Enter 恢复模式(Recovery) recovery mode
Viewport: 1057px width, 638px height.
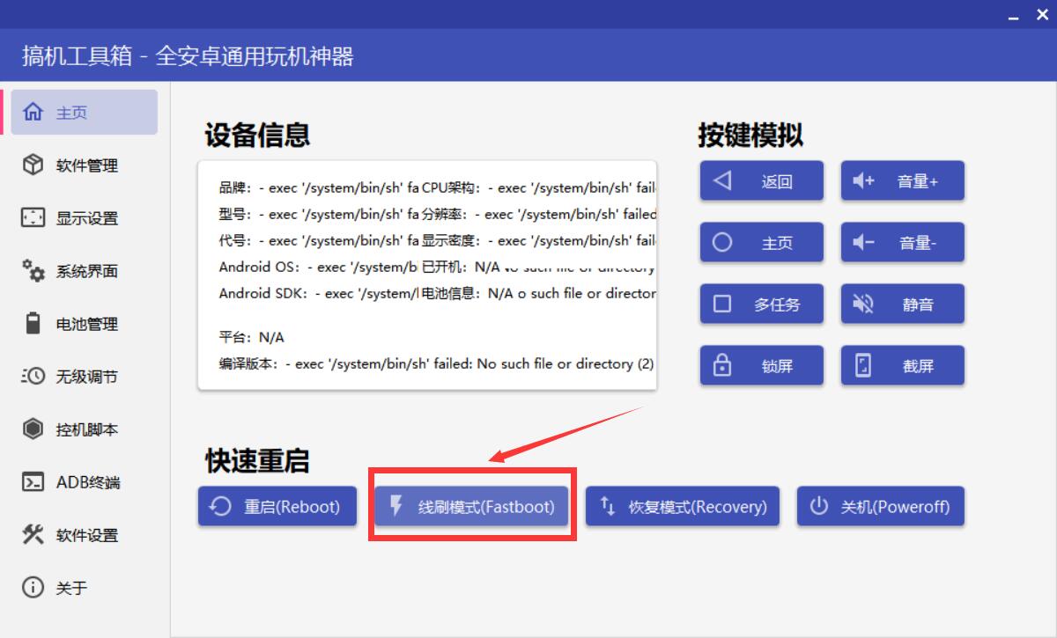tap(683, 506)
